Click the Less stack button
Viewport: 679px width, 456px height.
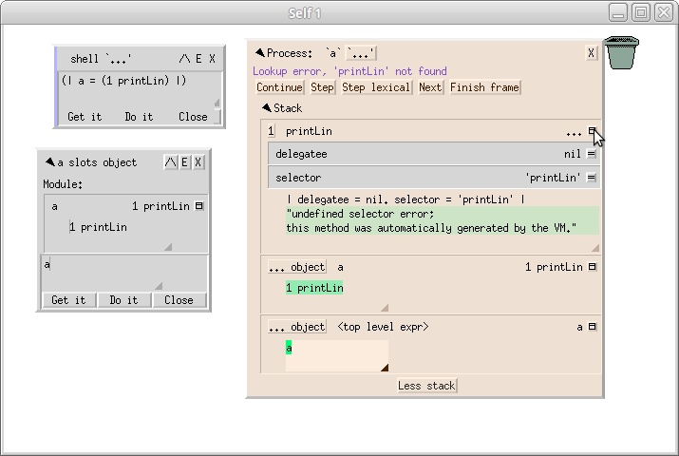426,386
